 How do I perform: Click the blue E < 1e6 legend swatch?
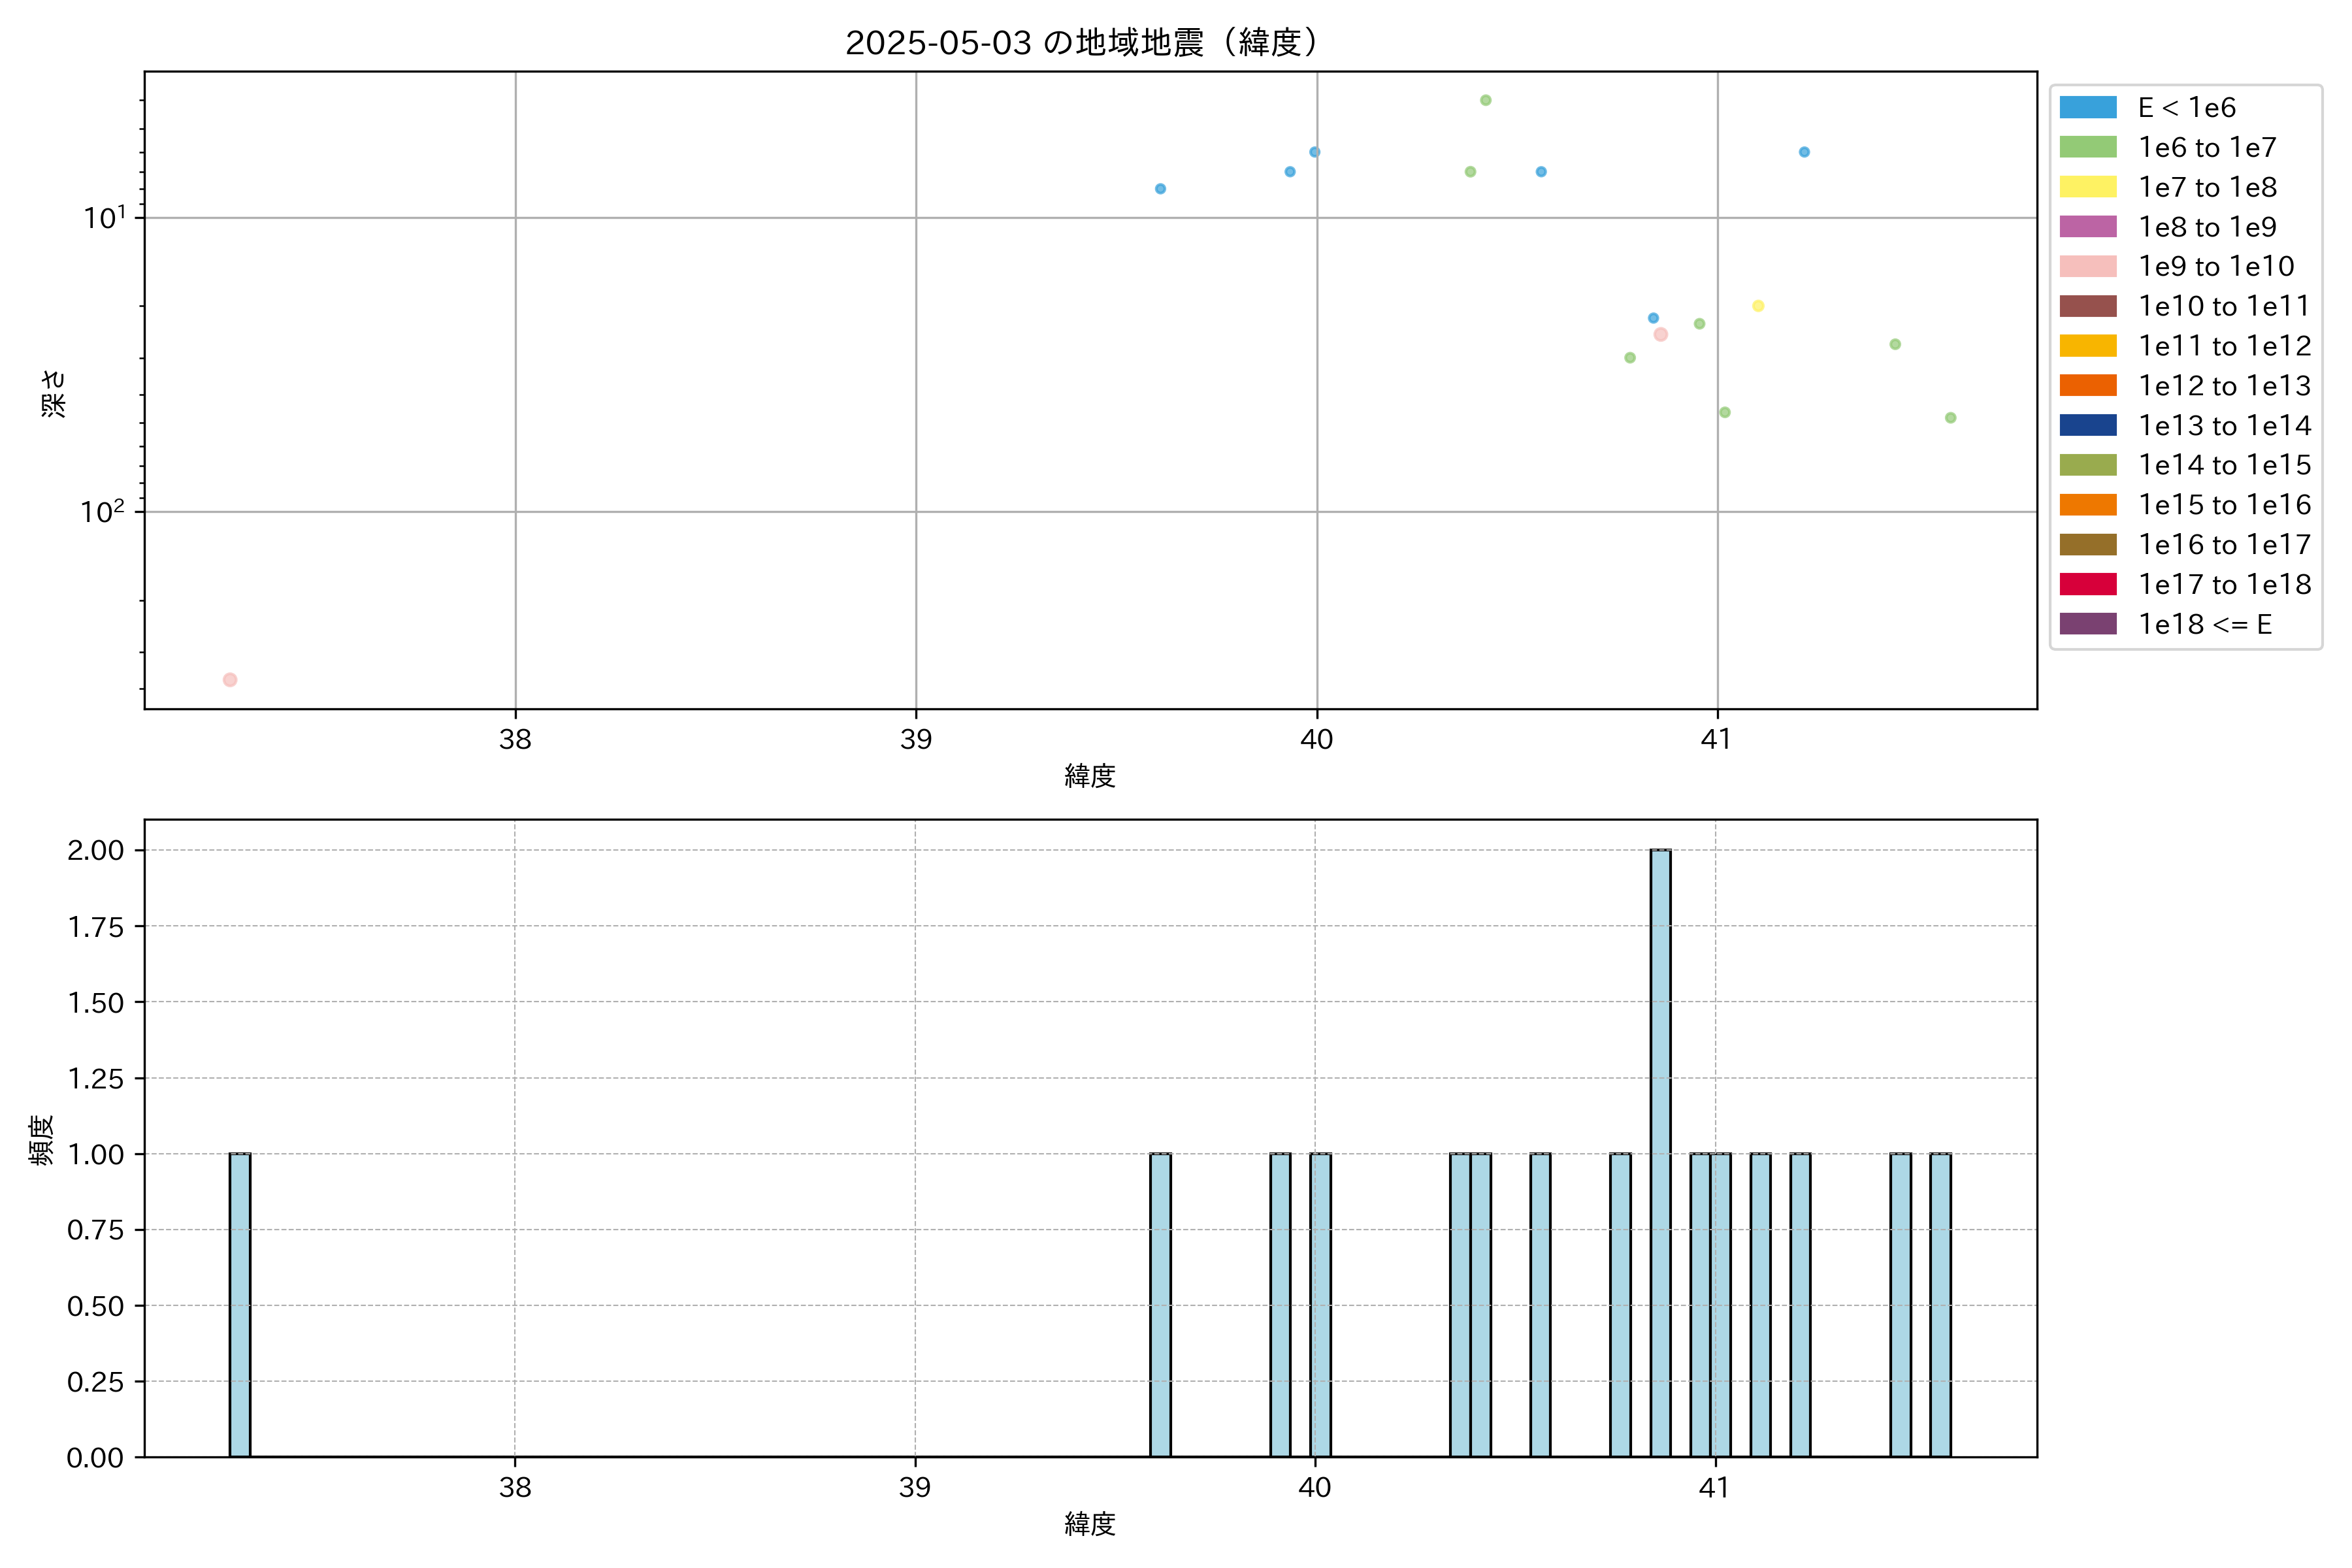coord(2087,107)
